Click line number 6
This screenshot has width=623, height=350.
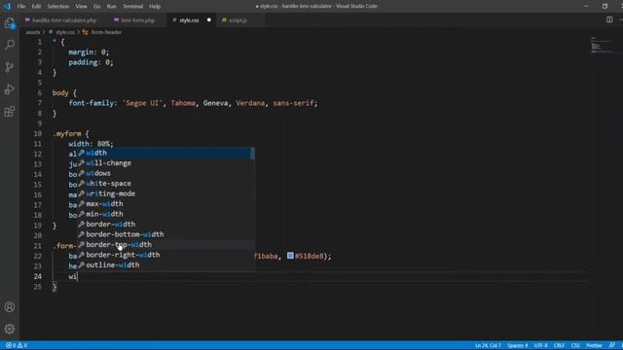(39, 93)
